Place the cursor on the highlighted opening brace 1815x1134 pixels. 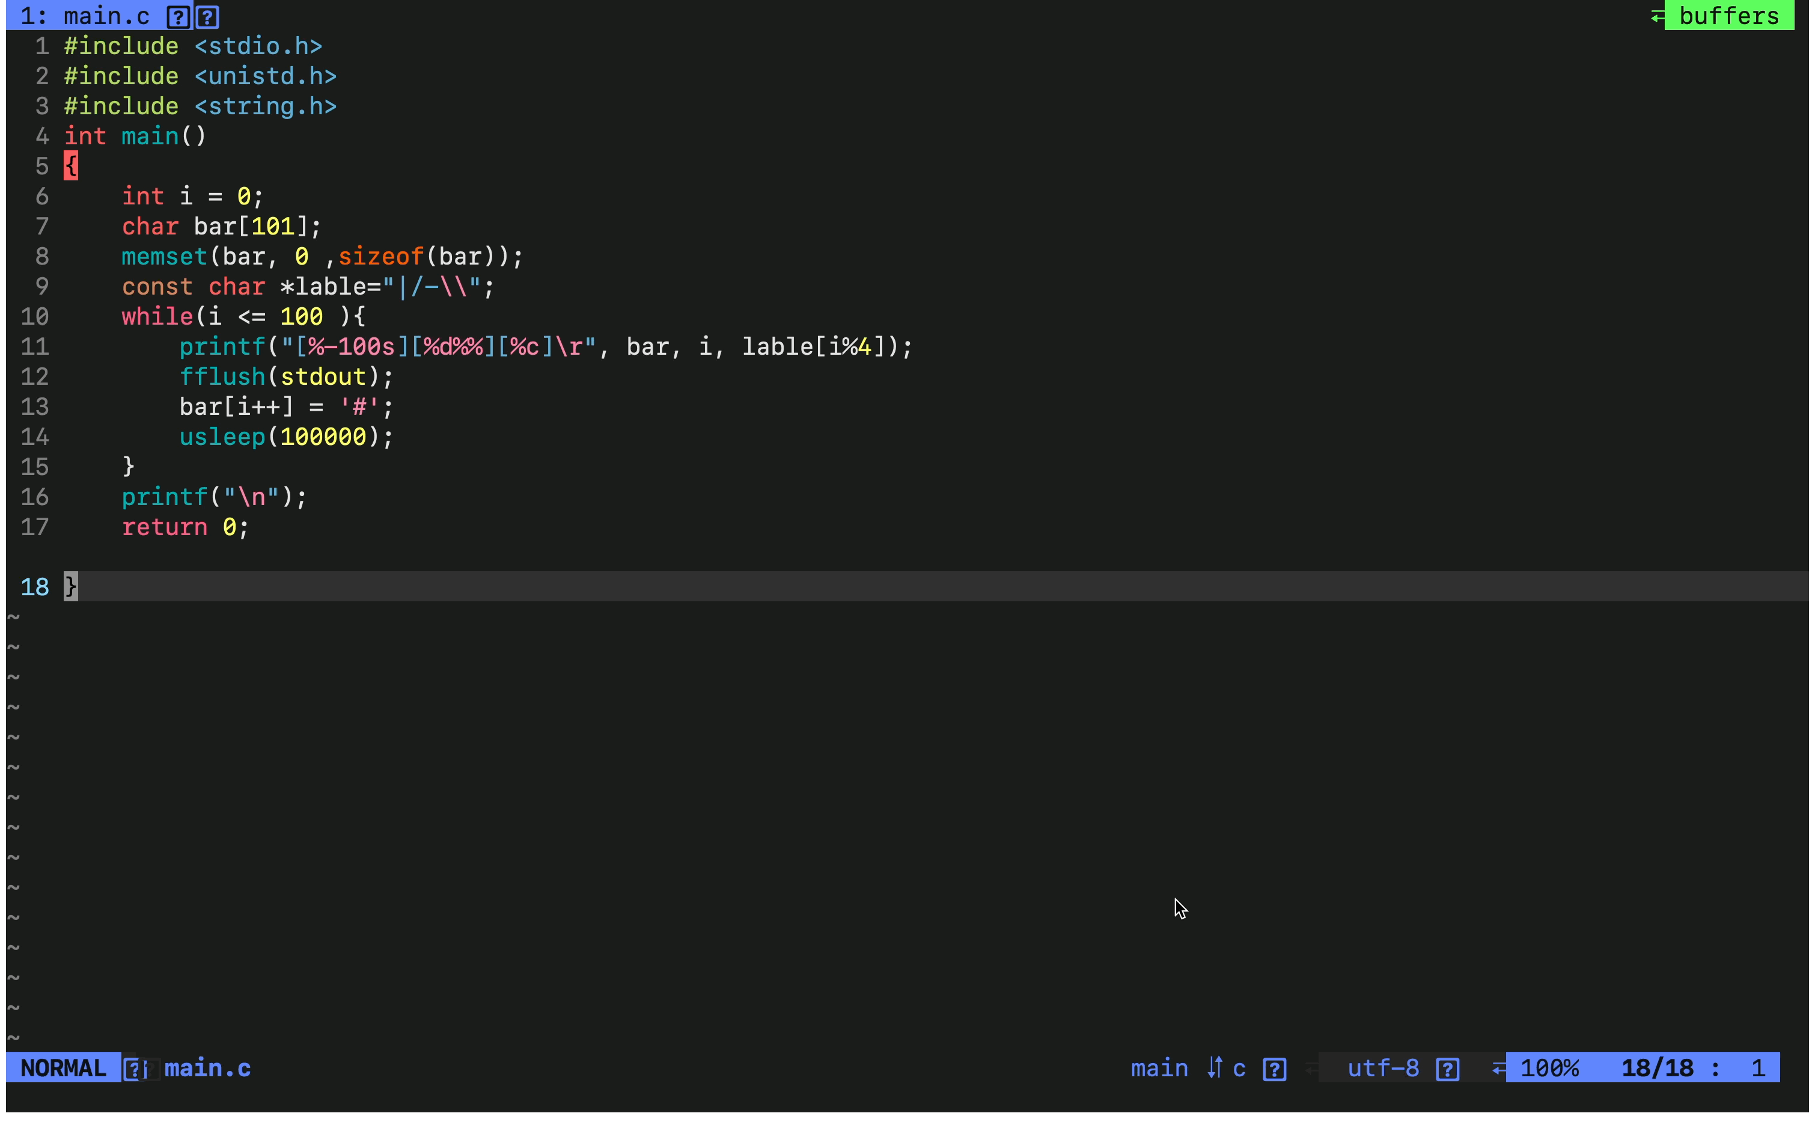point(72,166)
